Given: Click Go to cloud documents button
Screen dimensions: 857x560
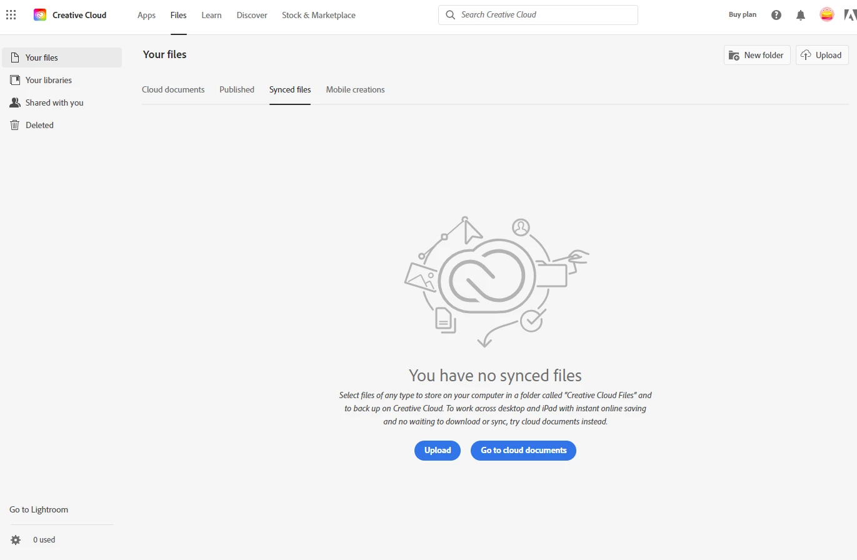Looking at the screenshot, I should 523,450.
